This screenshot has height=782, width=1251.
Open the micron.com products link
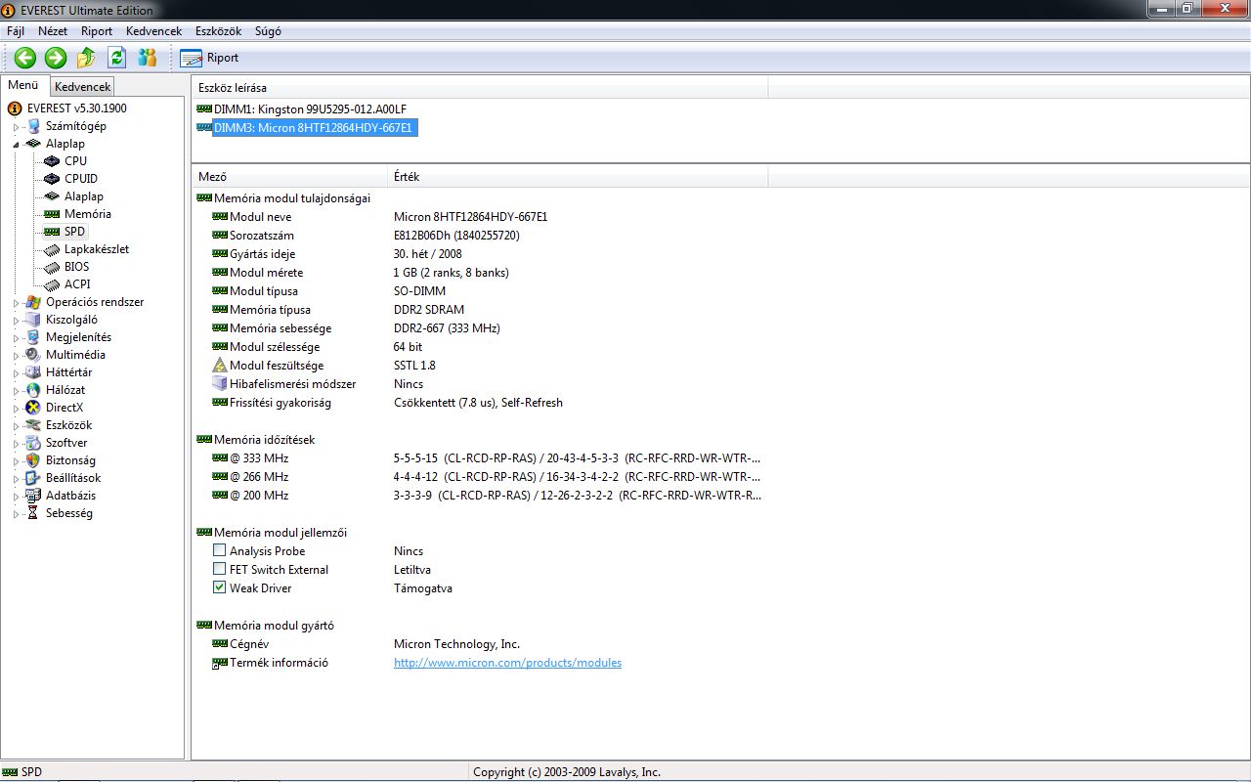point(507,663)
